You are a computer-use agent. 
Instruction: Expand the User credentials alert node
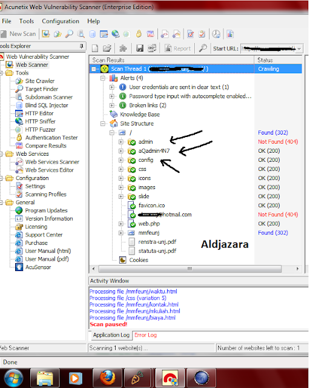(x=112, y=87)
